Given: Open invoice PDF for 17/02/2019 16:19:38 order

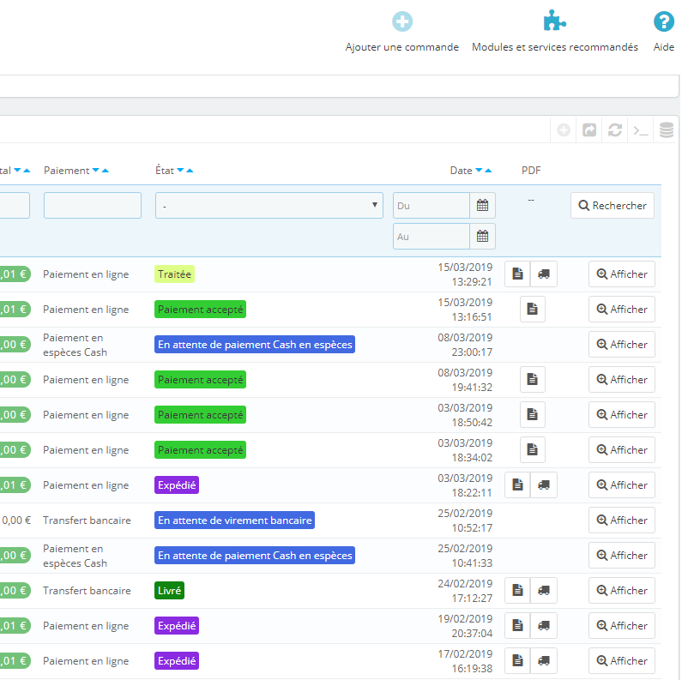Looking at the screenshot, I should [x=517, y=661].
